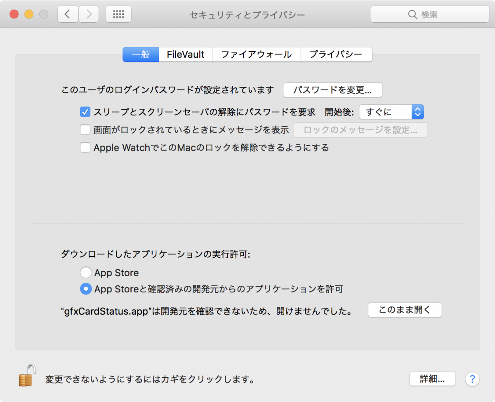Uncheck the sleep and screensaver password requirement

pos(85,112)
